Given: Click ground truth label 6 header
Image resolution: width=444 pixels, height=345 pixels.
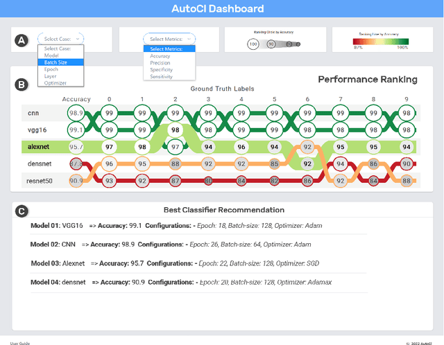Looking at the screenshot, I should 307,99.
